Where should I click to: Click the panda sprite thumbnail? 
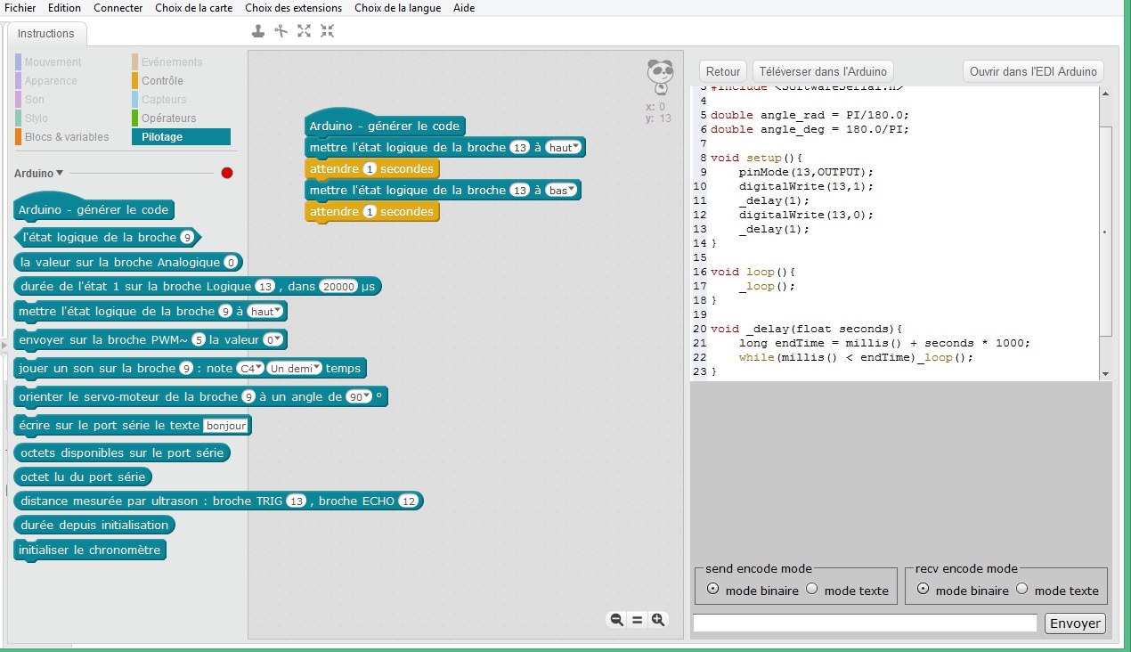660,76
